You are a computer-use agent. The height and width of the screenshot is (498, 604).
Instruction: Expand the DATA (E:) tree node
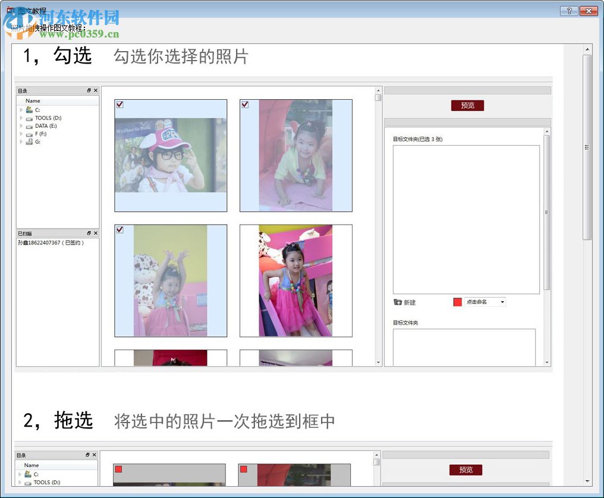(x=20, y=126)
